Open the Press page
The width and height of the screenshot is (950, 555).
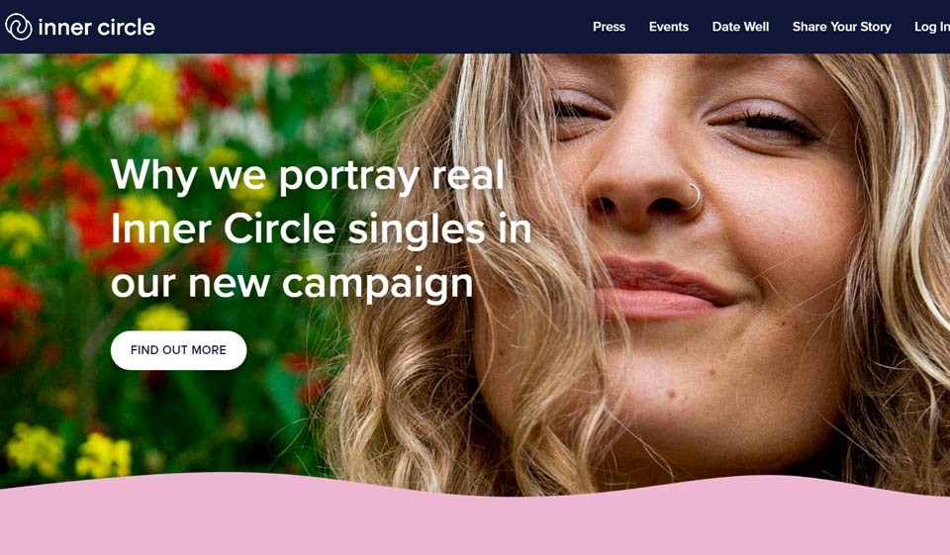point(609,27)
